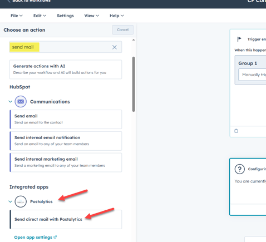The image size is (266, 242).
Task: Click the question mark help icon
Action: (x=240, y=169)
